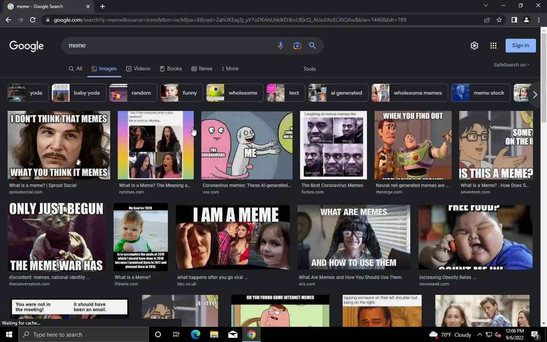Close the meme - Google Search tab
The height and width of the screenshot is (342, 547).
point(88,6)
